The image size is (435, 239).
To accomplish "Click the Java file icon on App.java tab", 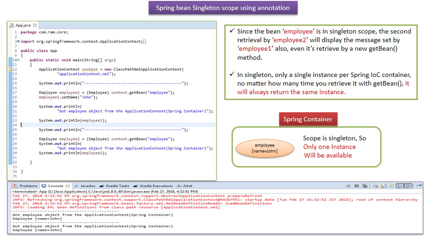I will [12, 25].
